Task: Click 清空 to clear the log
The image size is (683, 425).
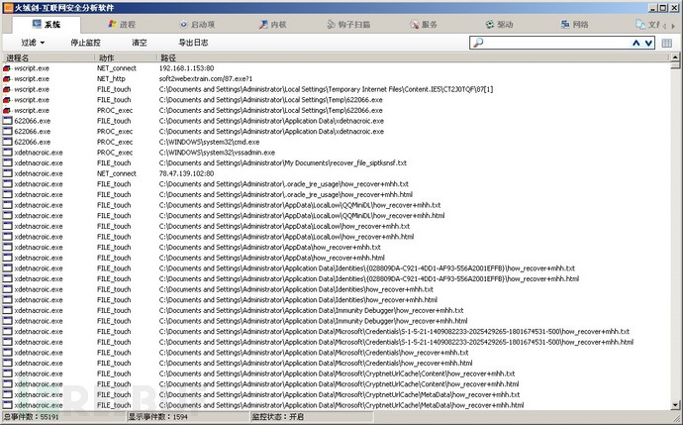Action: click(140, 43)
